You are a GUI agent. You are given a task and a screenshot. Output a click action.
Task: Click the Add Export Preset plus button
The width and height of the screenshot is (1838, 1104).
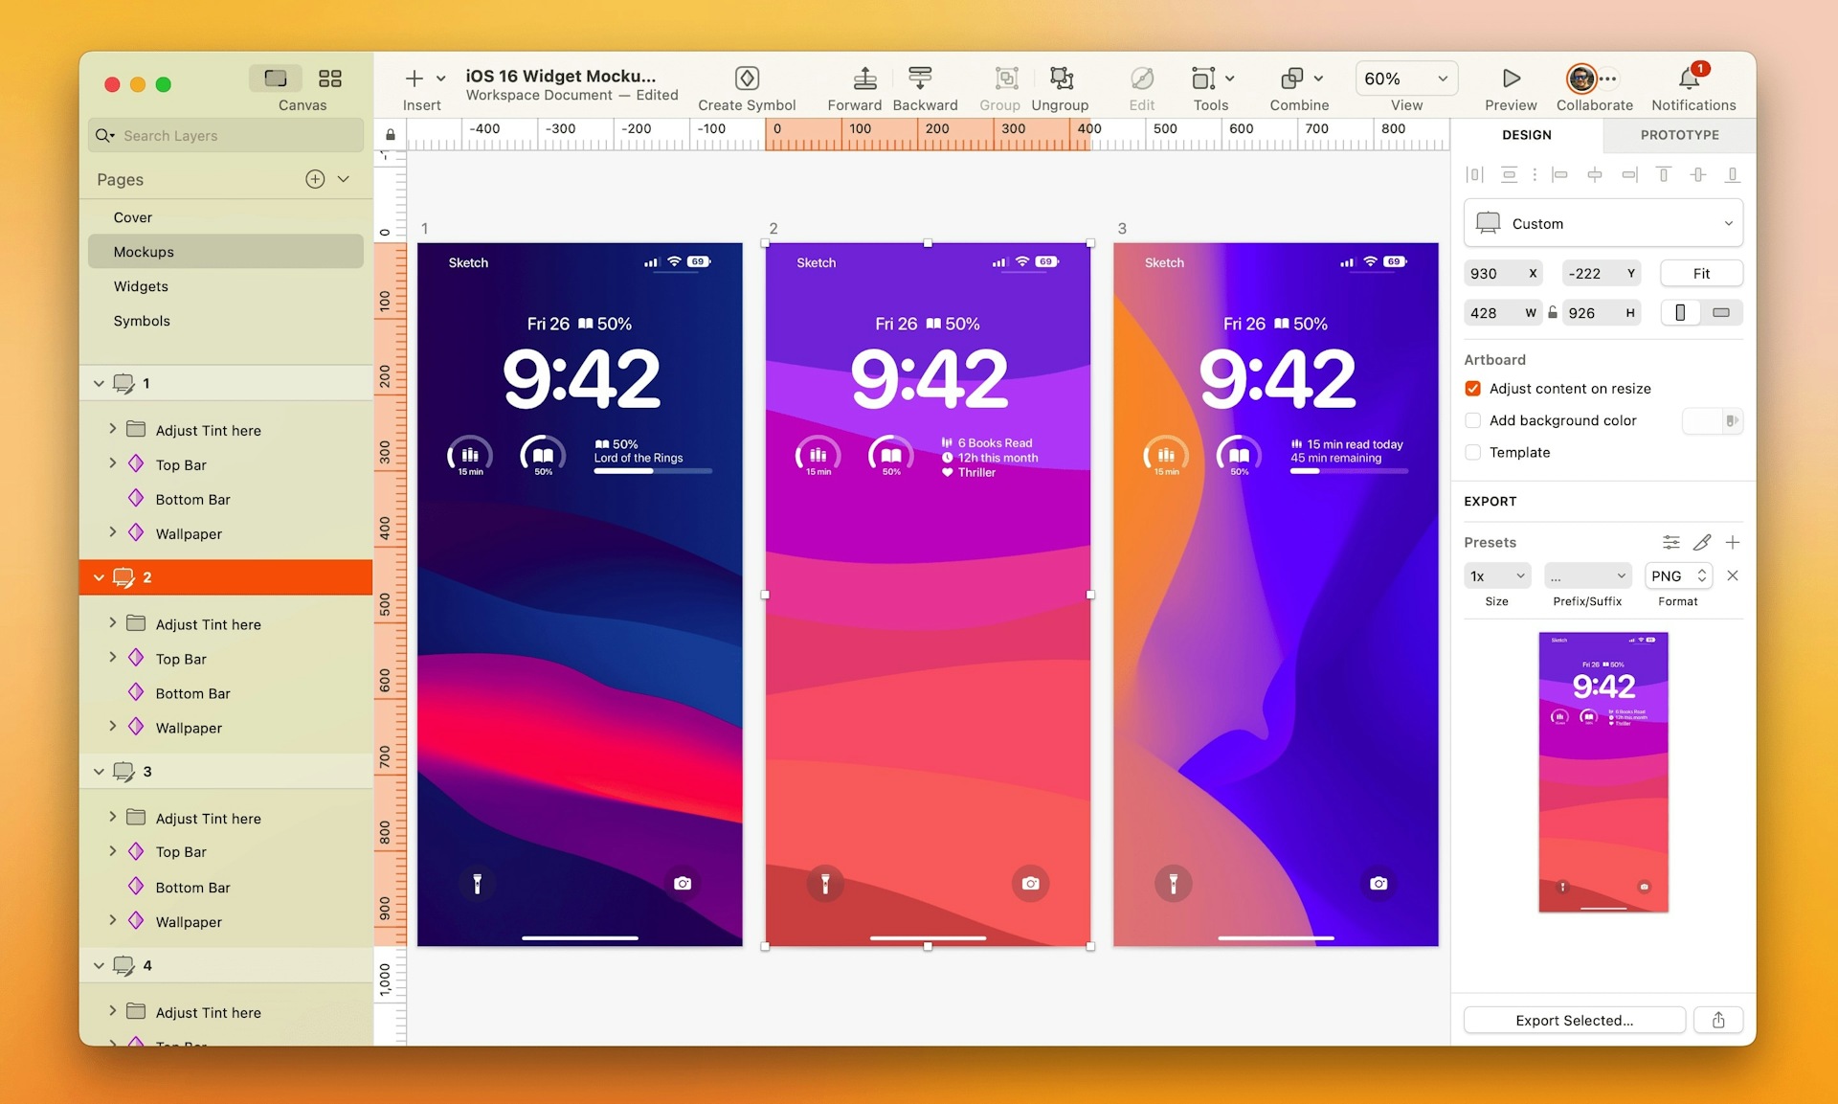[x=1736, y=541]
